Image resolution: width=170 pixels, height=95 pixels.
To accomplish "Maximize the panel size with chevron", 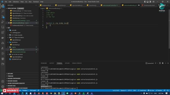I will point(165,63).
